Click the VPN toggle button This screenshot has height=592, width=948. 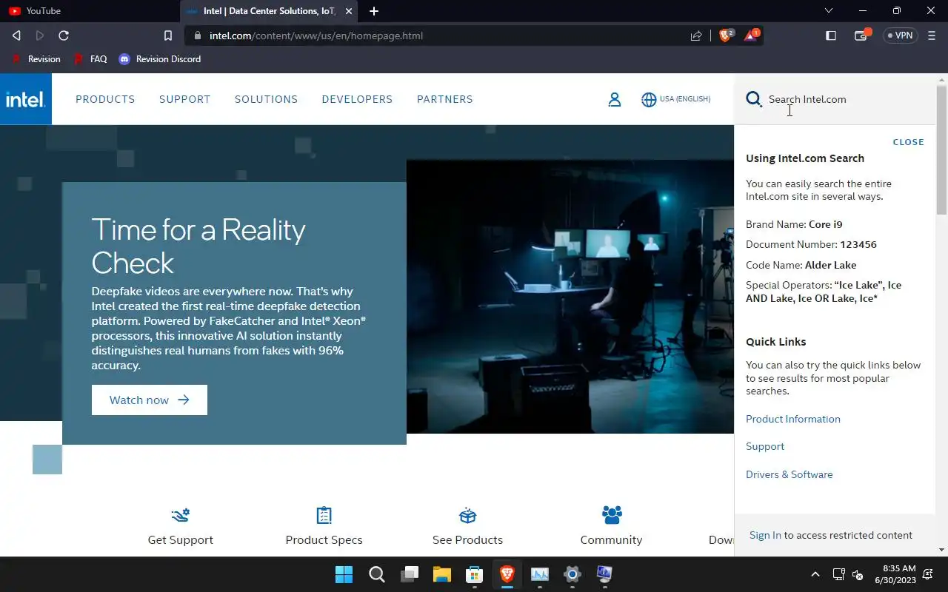(x=900, y=36)
